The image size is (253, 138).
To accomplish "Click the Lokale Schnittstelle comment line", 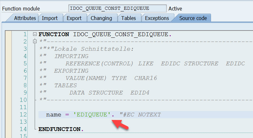I will point(94,49).
